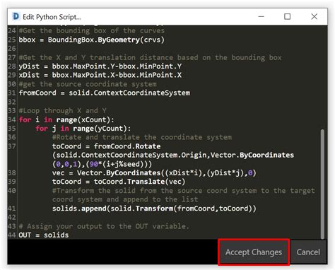Minimize the Edit Python Script window
This screenshot has height=270, width=335.
coord(261,16)
